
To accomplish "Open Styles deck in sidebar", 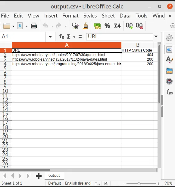I will (169, 60).
